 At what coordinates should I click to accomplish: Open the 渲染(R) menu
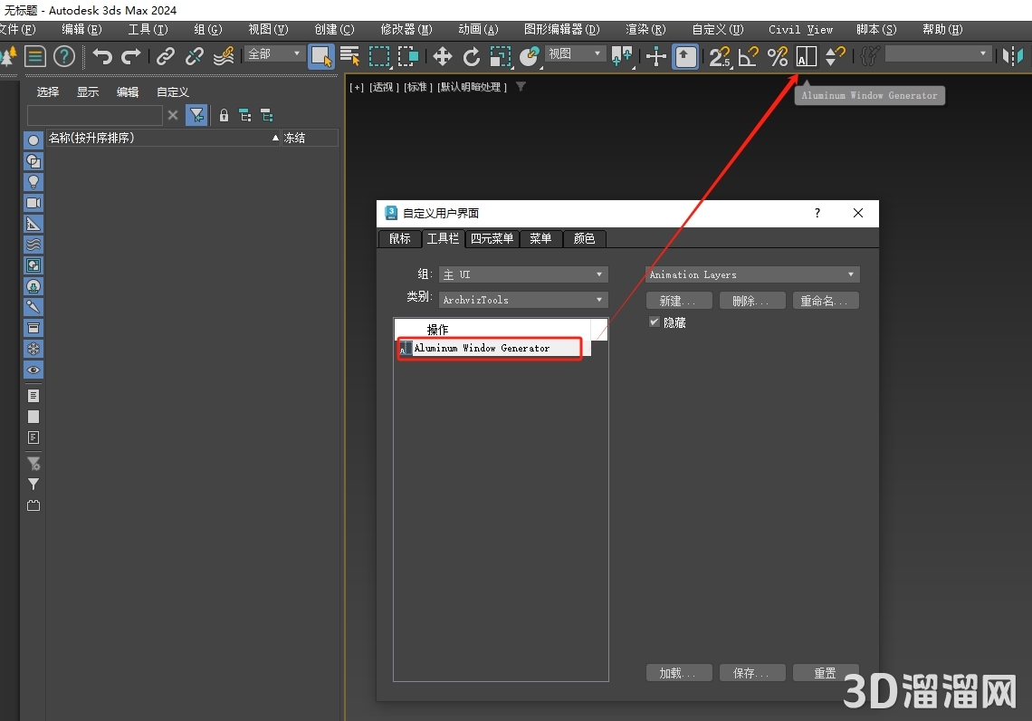645,30
